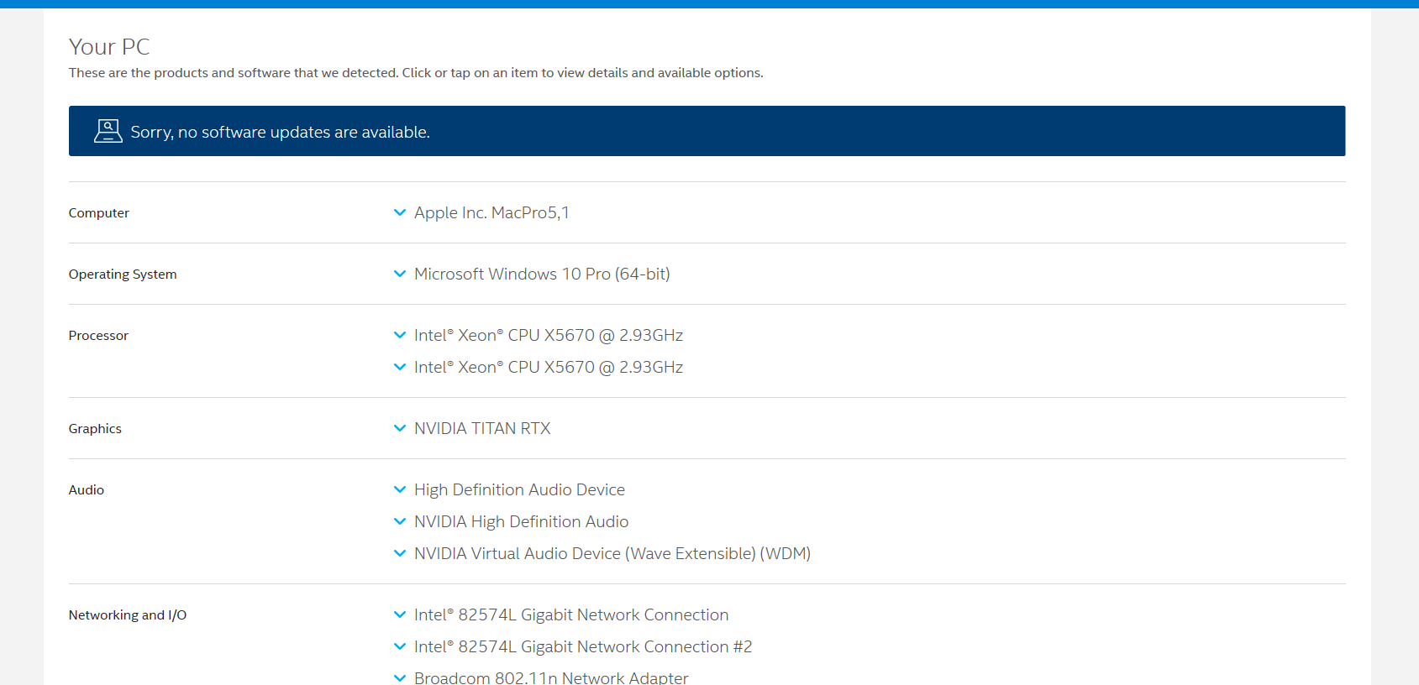
Task: Expand the NVIDIA Virtual Audio Device chevron
Action: click(x=400, y=553)
